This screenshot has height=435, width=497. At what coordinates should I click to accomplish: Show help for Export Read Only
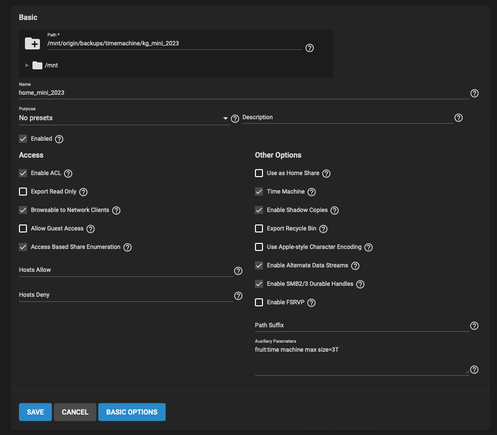(x=83, y=192)
